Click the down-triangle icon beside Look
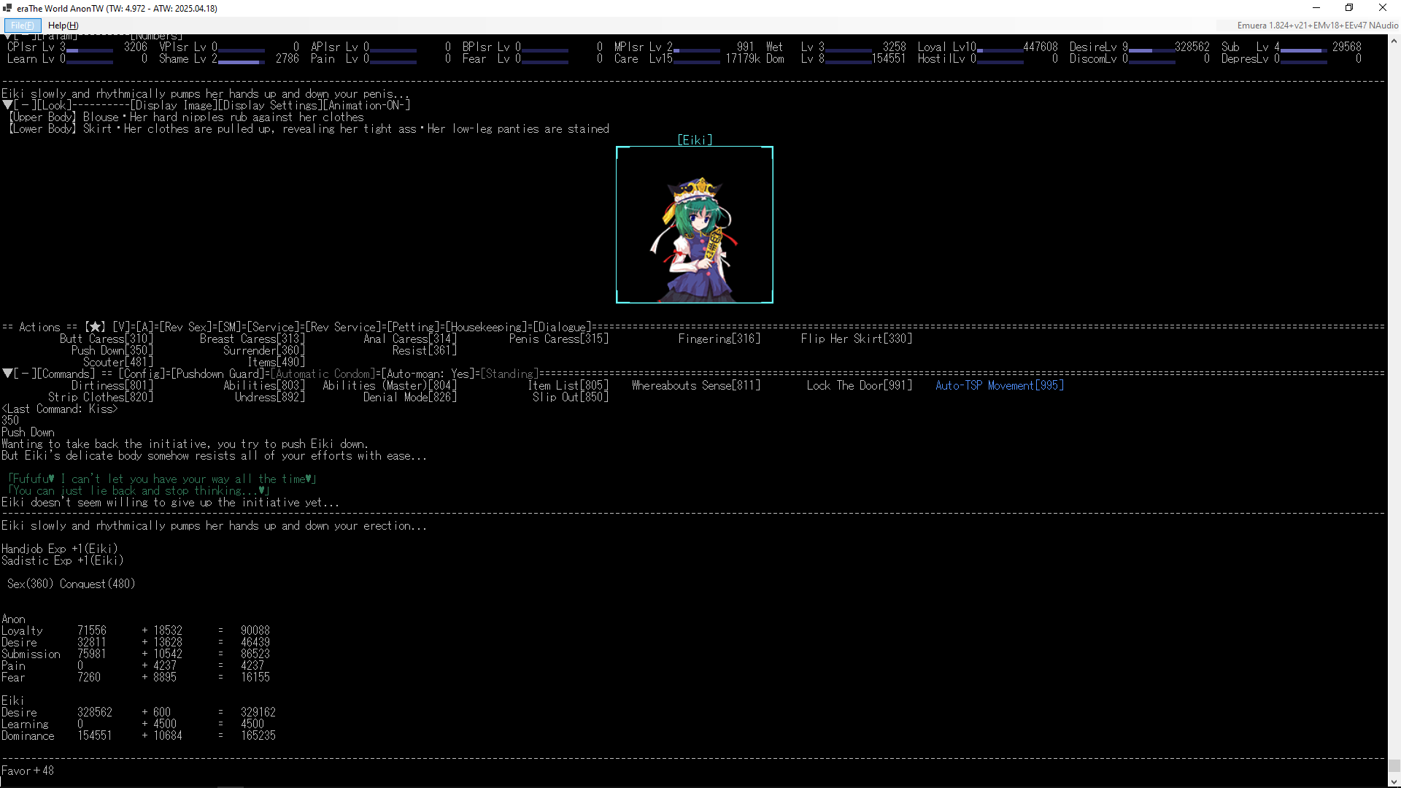The height and width of the screenshot is (788, 1401). (x=7, y=105)
